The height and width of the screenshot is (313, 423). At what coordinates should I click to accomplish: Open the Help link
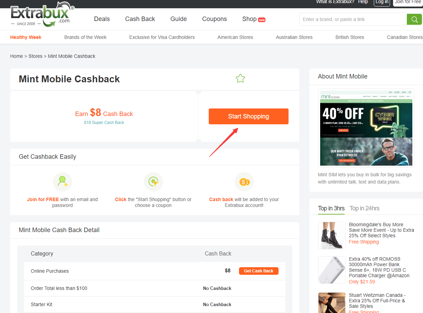click(x=363, y=2)
